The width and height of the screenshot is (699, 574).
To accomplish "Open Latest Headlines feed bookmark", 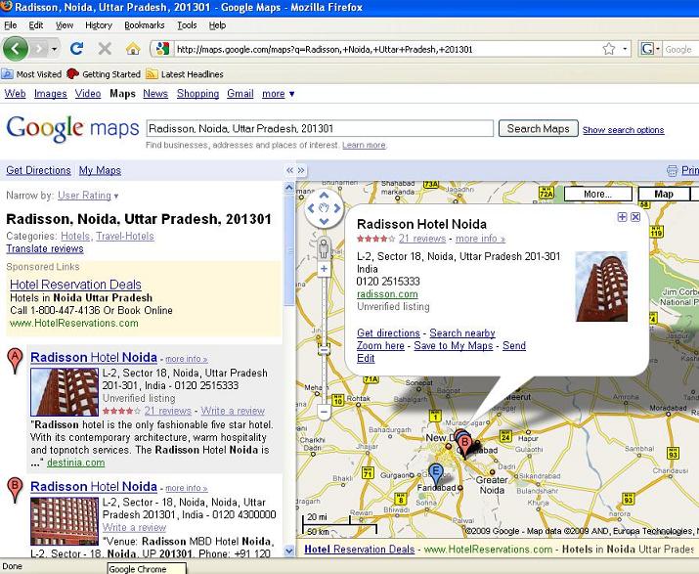I will [185, 74].
